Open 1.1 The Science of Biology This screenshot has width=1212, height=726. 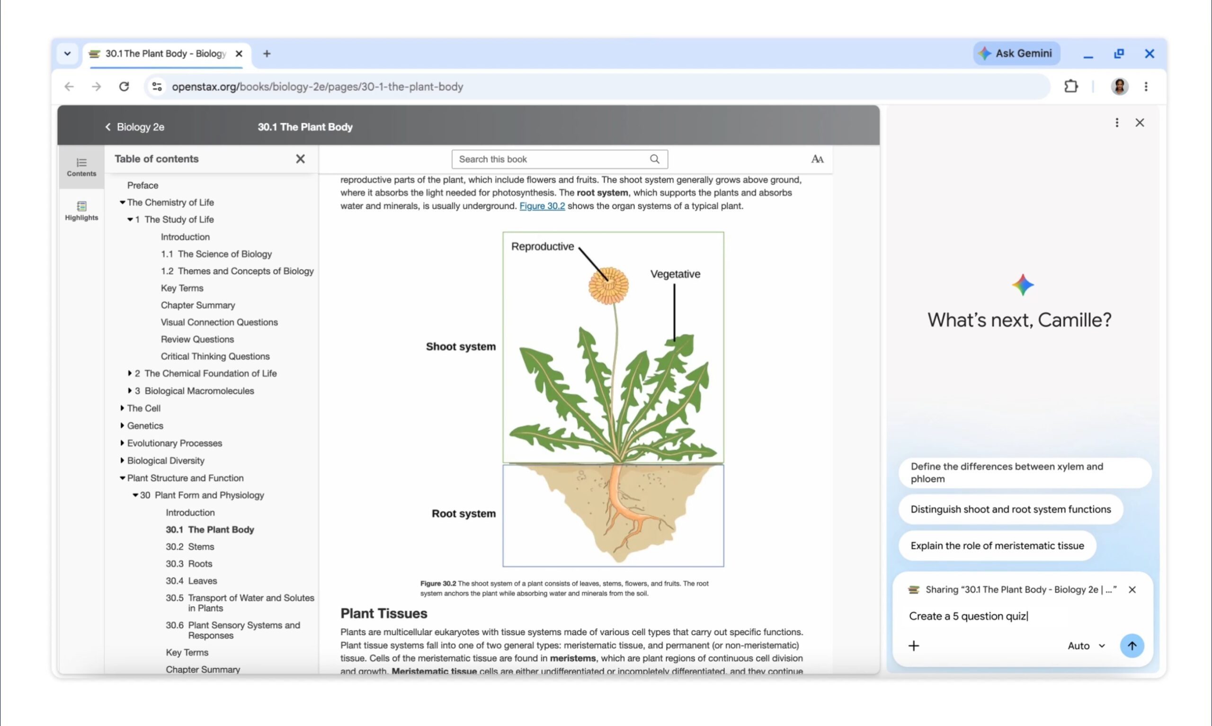(x=216, y=254)
